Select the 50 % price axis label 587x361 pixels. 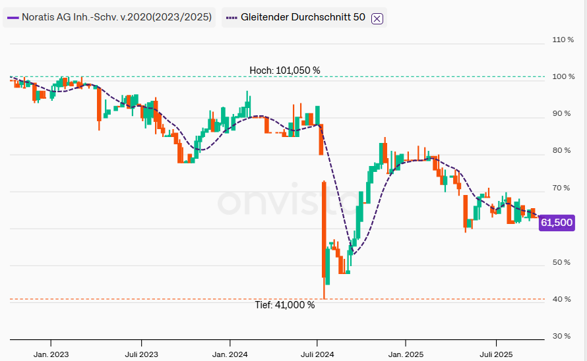(562, 263)
